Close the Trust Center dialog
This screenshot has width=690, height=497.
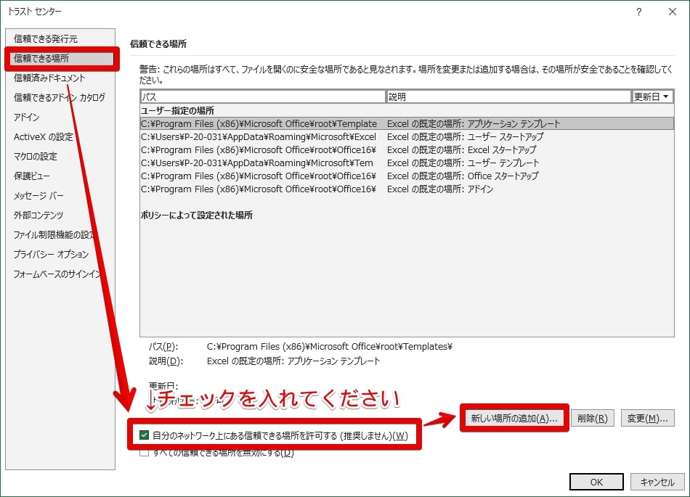[x=672, y=12]
